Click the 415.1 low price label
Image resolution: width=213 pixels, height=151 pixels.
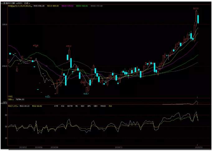tap(48, 97)
